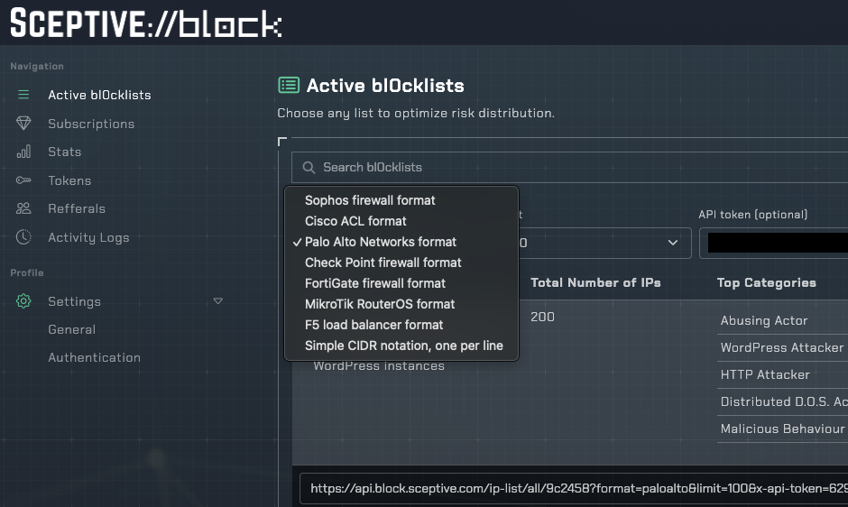Click the Settings gear icon
This screenshot has width=848, height=507.
click(23, 301)
